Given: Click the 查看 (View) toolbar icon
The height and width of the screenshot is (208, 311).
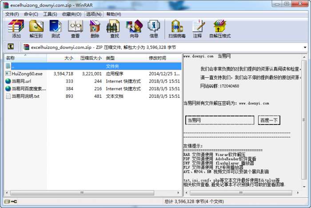Looking at the screenshot, I should [75, 26].
